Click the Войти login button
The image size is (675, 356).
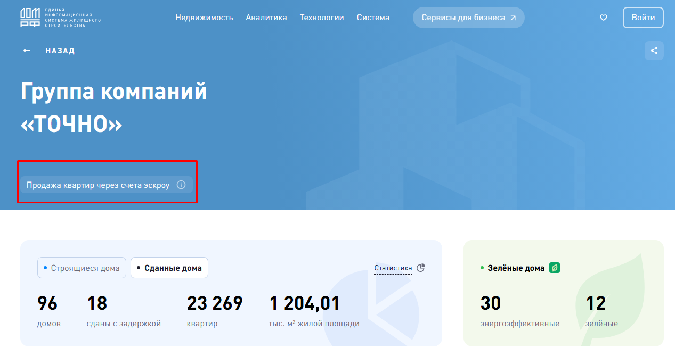(643, 18)
